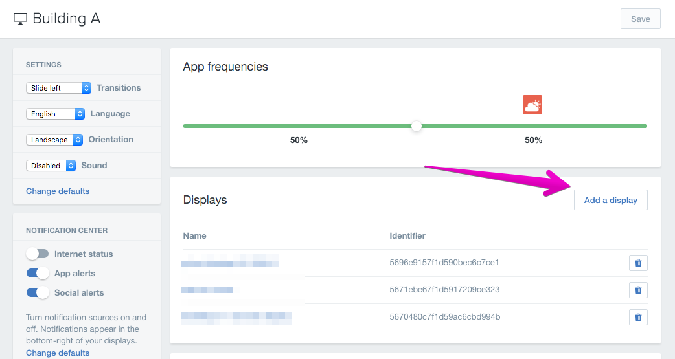The width and height of the screenshot is (675, 359).
Task: Click the monitor icon beside Building A
Action: click(x=20, y=19)
